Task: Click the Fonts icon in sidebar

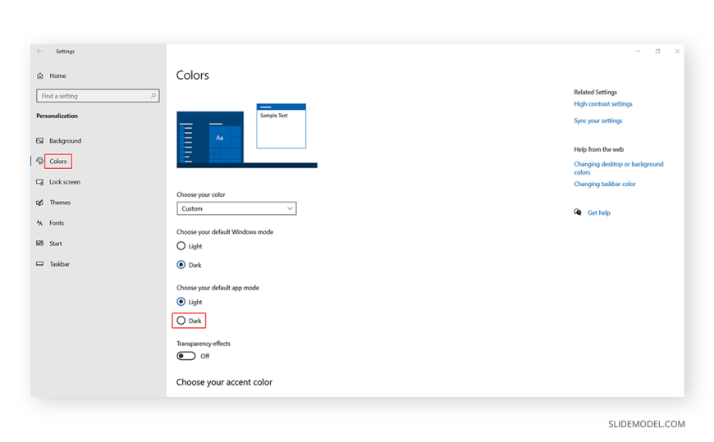Action: click(x=40, y=222)
